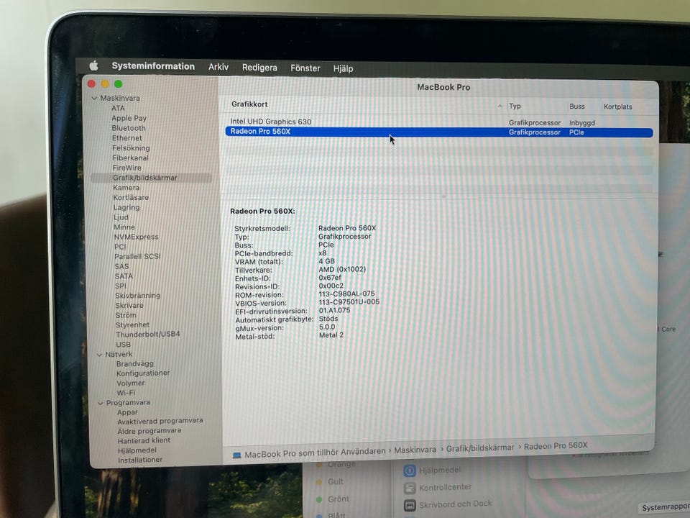Click Radeon Pro 560X in the path bar

[556, 446]
